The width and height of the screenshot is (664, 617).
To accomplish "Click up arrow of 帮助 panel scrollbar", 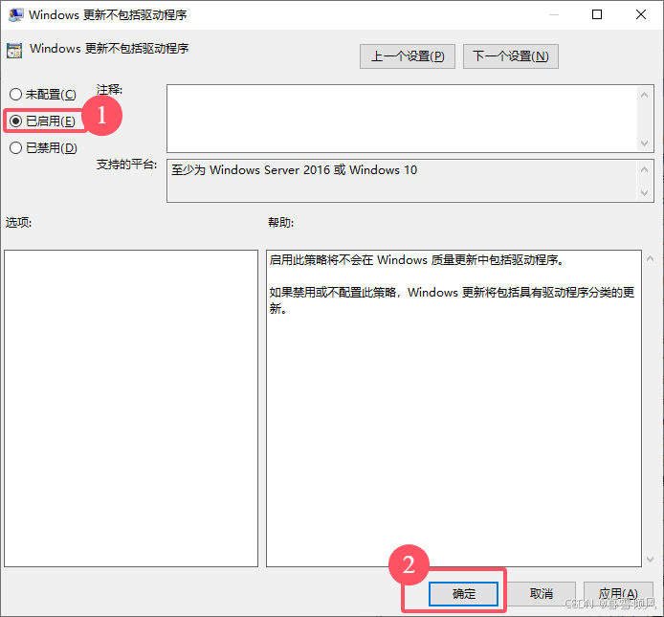I will pyautogui.click(x=650, y=258).
